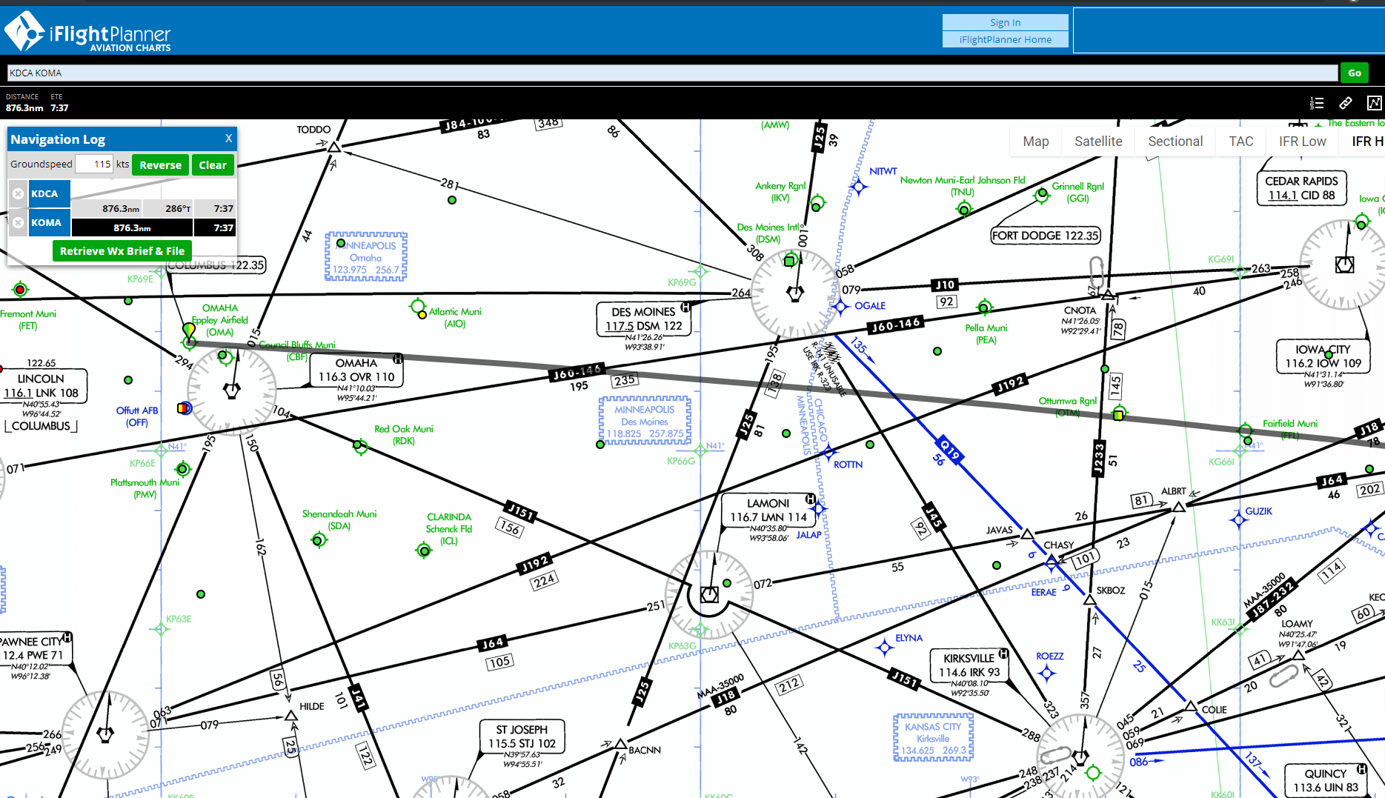
Task: Switch to the IFR Low chart tab
Action: click(1302, 142)
